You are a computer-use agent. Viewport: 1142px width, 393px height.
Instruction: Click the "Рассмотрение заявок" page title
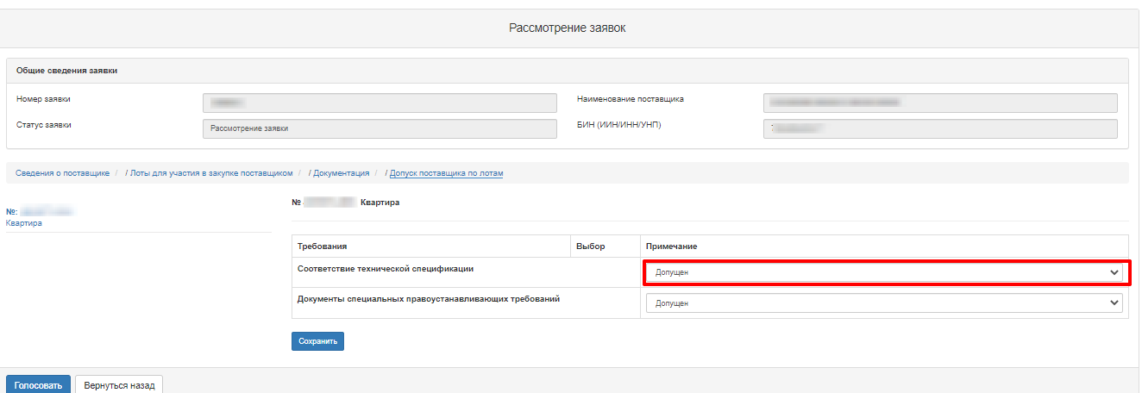pyautogui.click(x=567, y=28)
